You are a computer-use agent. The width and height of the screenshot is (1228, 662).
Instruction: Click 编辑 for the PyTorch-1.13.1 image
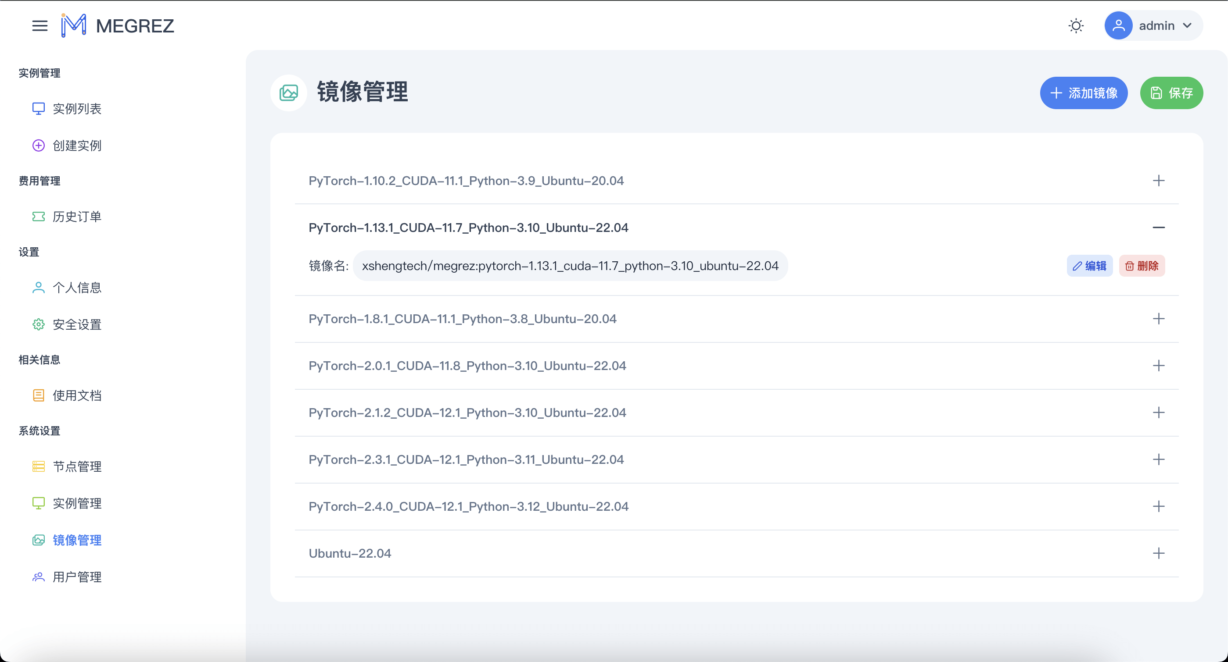pos(1089,266)
